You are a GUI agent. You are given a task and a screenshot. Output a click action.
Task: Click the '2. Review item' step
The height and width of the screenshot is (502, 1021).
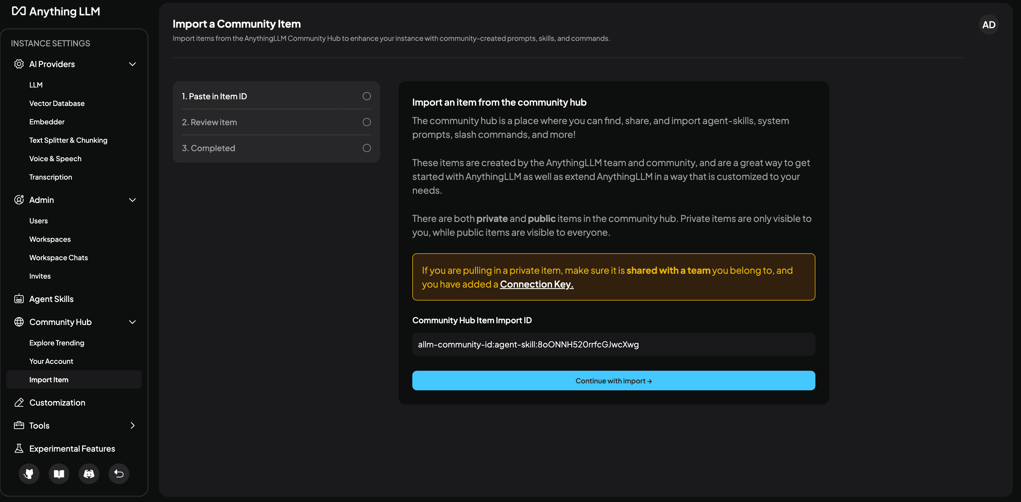[276, 122]
